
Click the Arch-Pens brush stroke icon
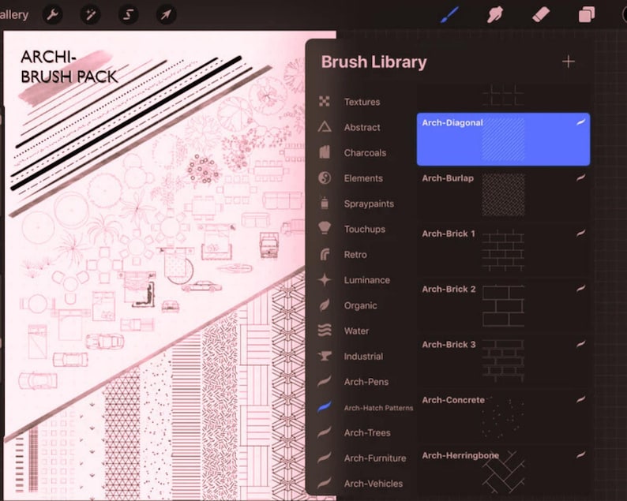(x=325, y=382)
